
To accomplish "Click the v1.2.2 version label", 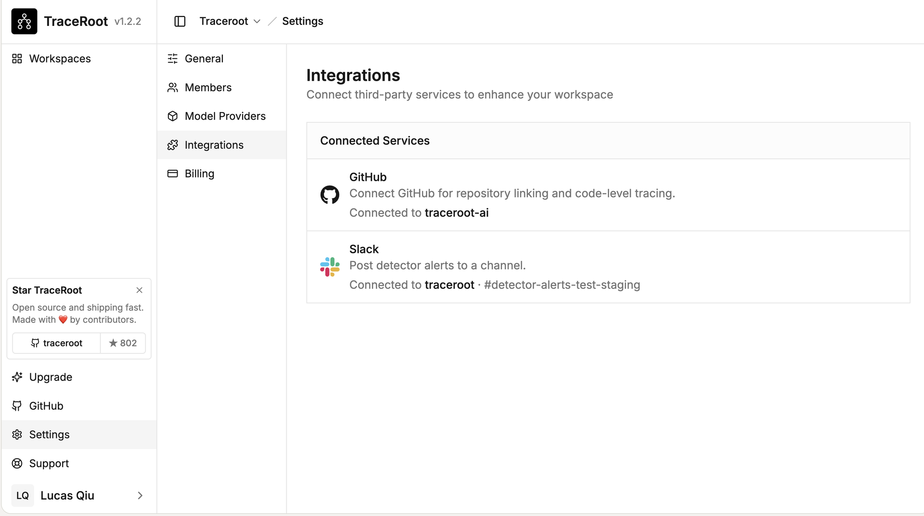I will [128, 22].
